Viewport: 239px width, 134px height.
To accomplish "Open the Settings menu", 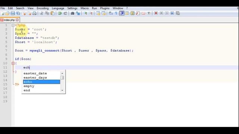I will tap(72, 8).
